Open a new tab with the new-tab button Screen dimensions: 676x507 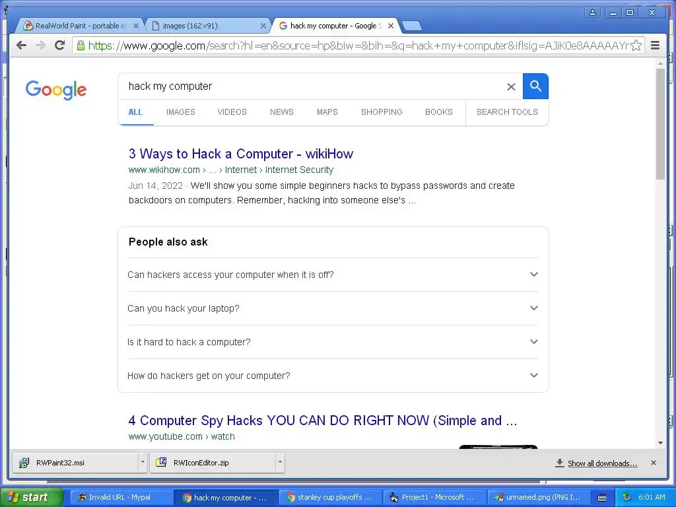click(412, 26)
